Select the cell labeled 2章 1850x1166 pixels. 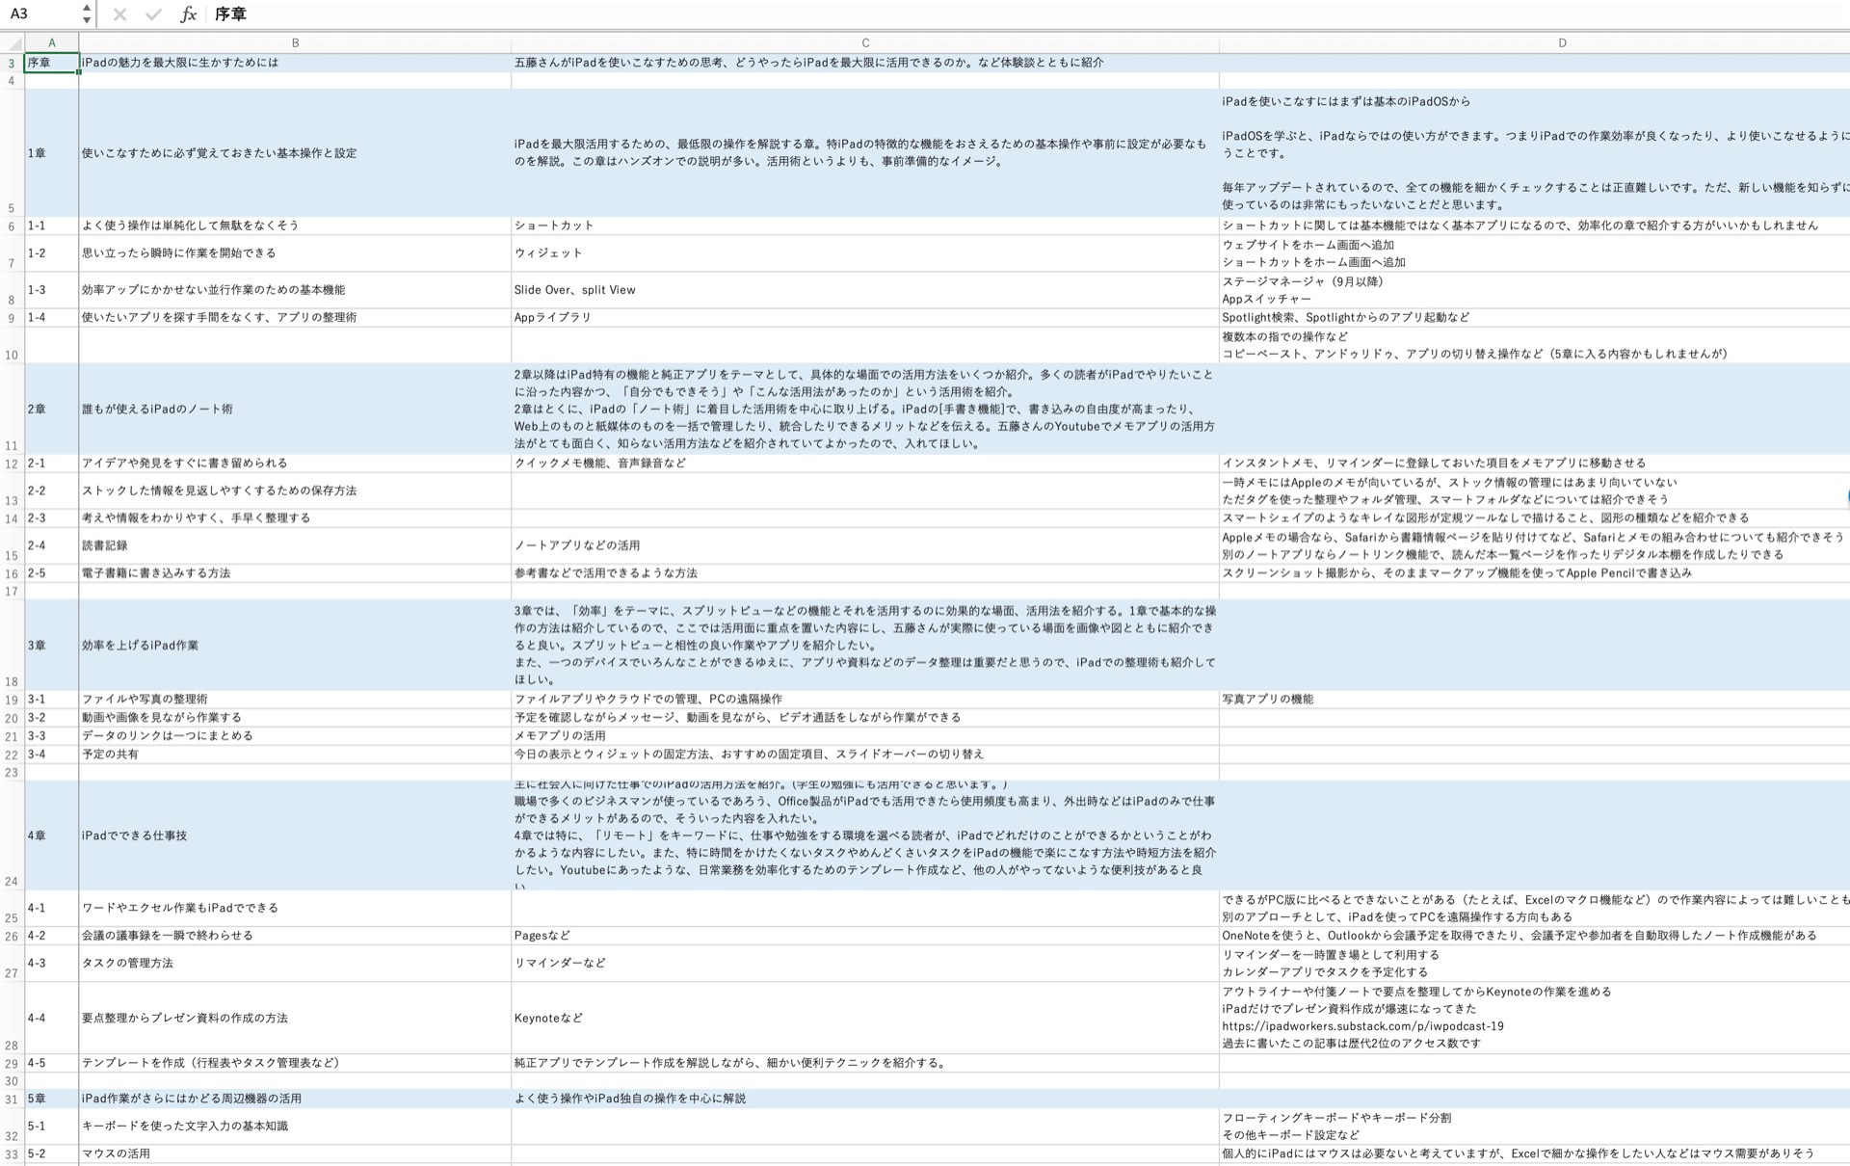coord(52,410)
